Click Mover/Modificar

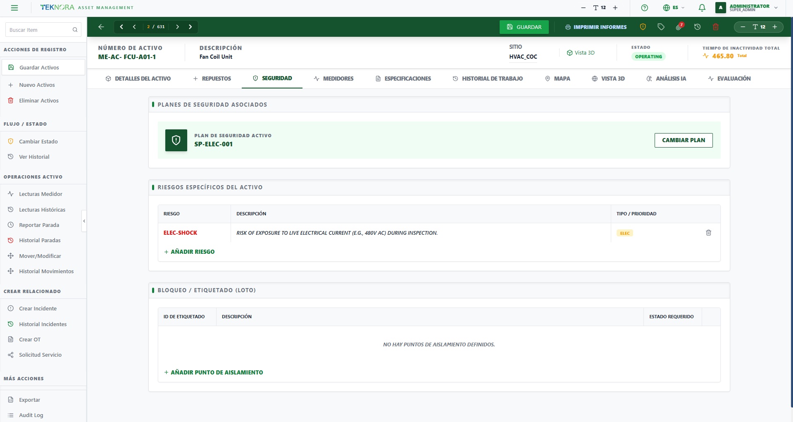tap(43, 256)
